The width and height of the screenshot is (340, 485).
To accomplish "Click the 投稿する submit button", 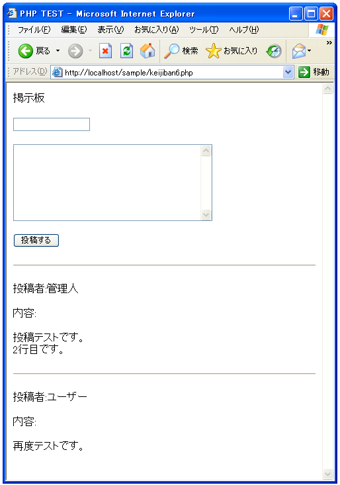I will 36,240.
